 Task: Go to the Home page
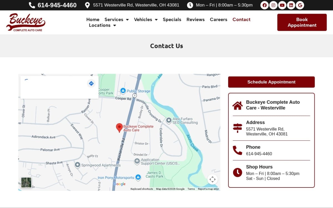pyautogui.click(x=93, y=19)
